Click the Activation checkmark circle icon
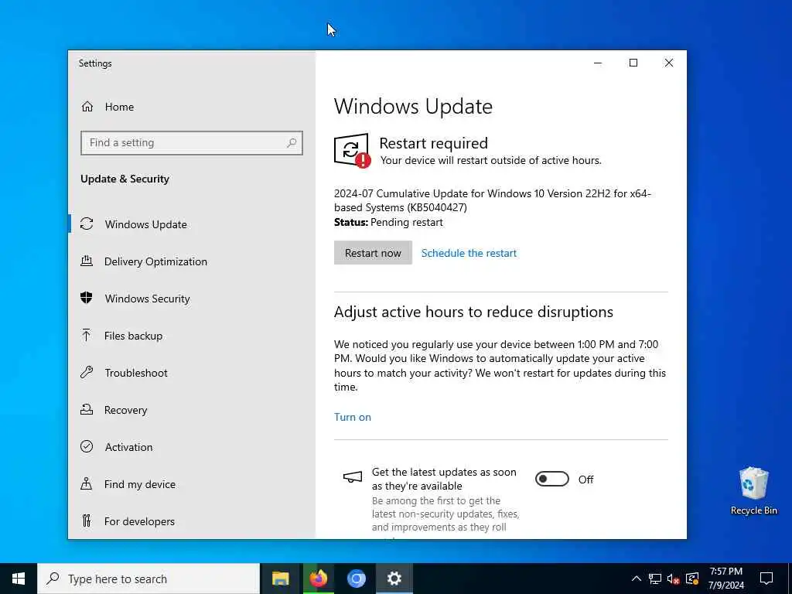 click(x=87, y=446)
